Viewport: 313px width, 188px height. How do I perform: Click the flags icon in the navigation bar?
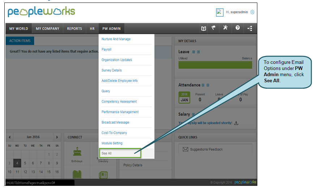click(x=213, y=28)
